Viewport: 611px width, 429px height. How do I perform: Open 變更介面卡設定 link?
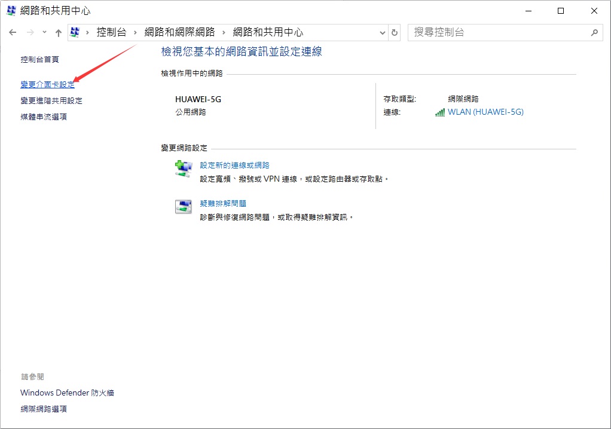tap(48, 84)
